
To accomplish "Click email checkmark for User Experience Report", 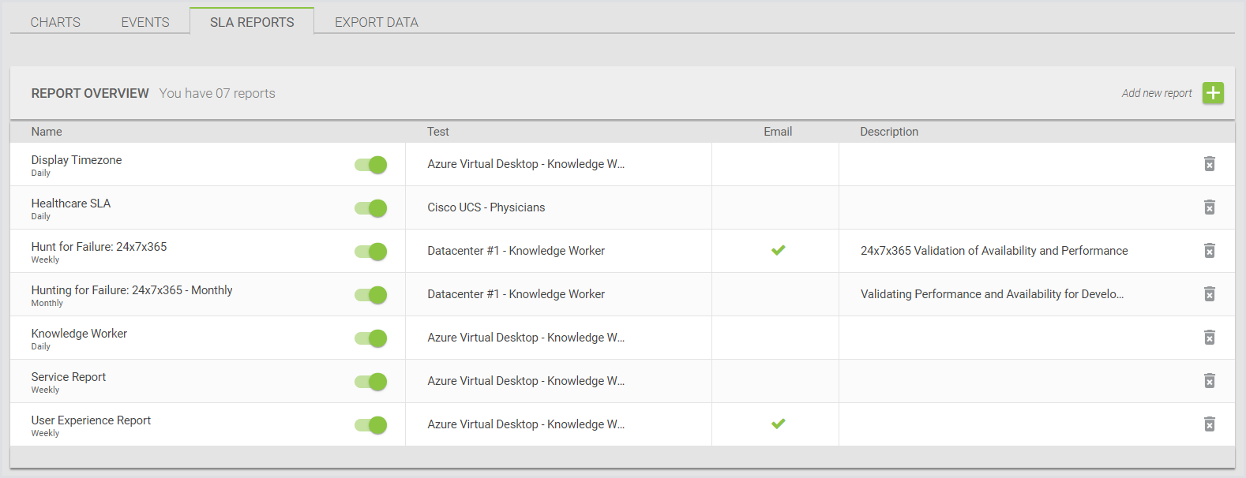I will coord(778,424).
